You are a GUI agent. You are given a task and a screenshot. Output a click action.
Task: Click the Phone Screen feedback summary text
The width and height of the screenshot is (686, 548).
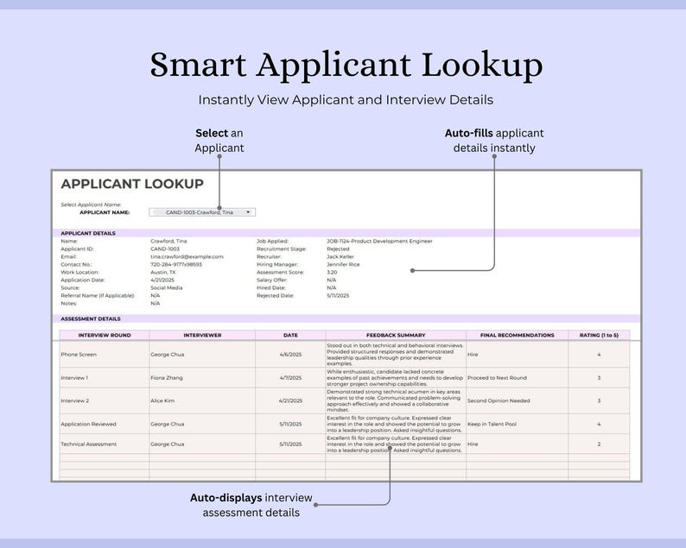395,355
